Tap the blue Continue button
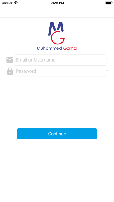The image size is (114, 202). click(x=57, y=134)
